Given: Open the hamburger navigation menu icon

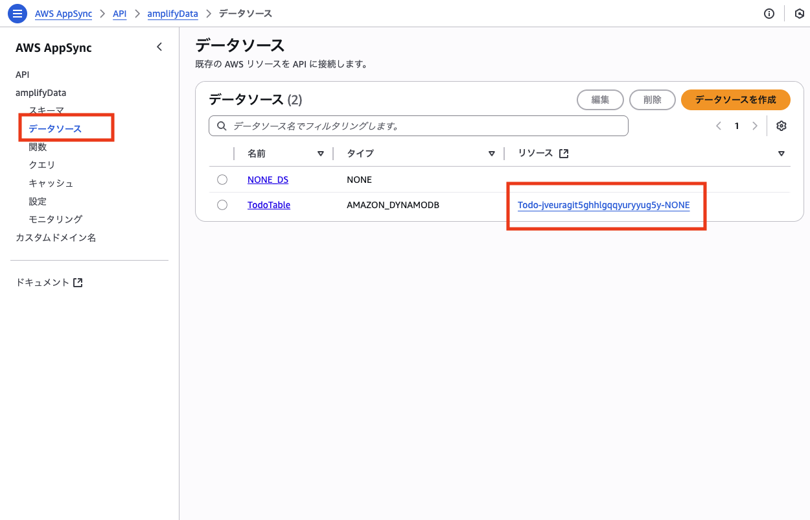Looking at the screenshot, I should coord(17,14).
